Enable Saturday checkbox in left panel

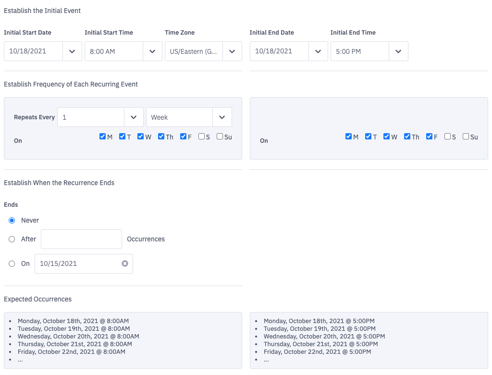pos(201,137)
